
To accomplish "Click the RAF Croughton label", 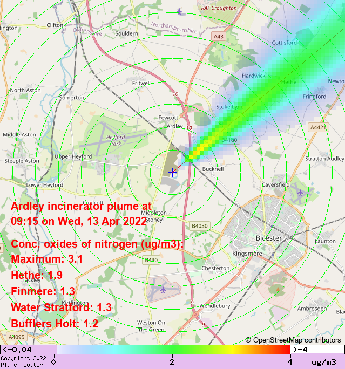I will pyautogui.click(x=219, y=8).
